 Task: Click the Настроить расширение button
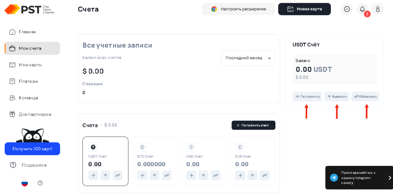point(238,9)
